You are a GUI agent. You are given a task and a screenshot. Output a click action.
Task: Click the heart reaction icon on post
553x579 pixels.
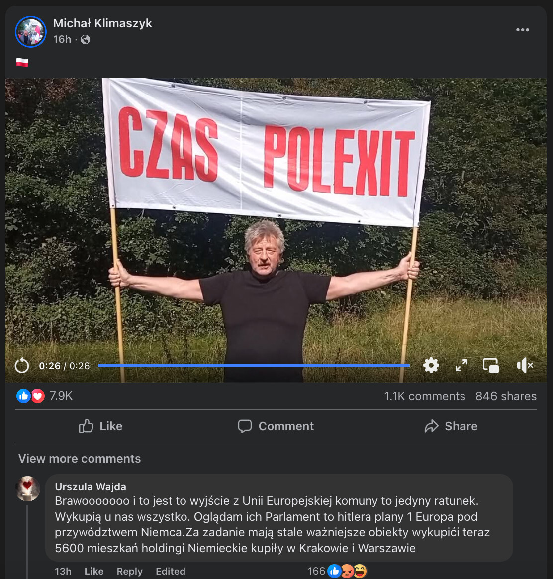click(37, 396)
